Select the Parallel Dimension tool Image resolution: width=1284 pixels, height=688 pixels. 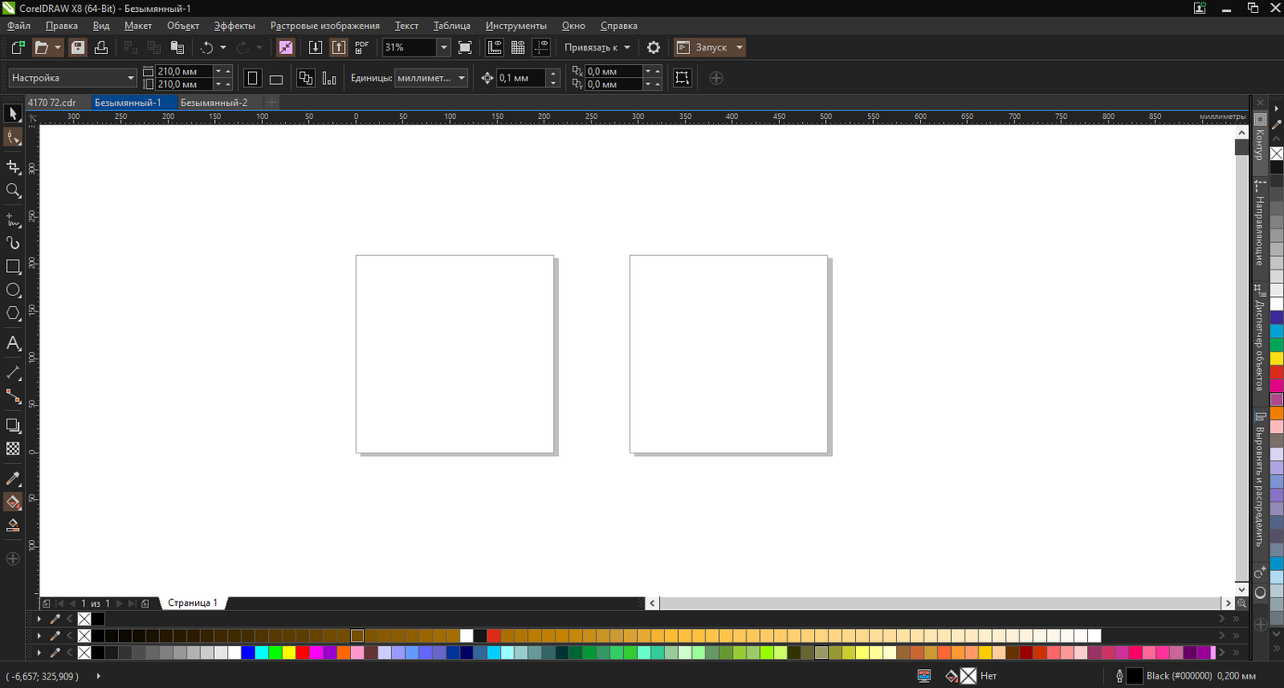click(x=13, y=373)
